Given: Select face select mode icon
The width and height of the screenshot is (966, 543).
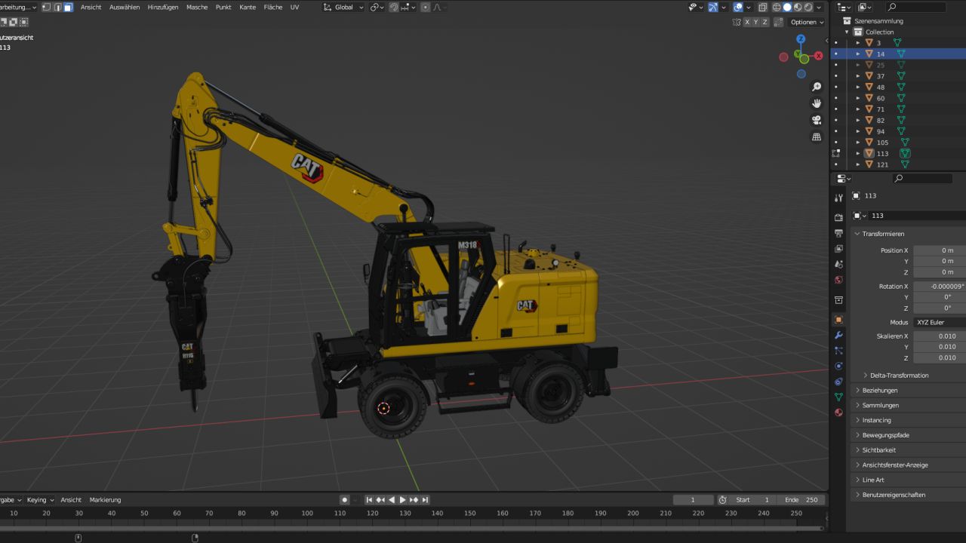Looking at the screenshot, I should coord(68,7).
